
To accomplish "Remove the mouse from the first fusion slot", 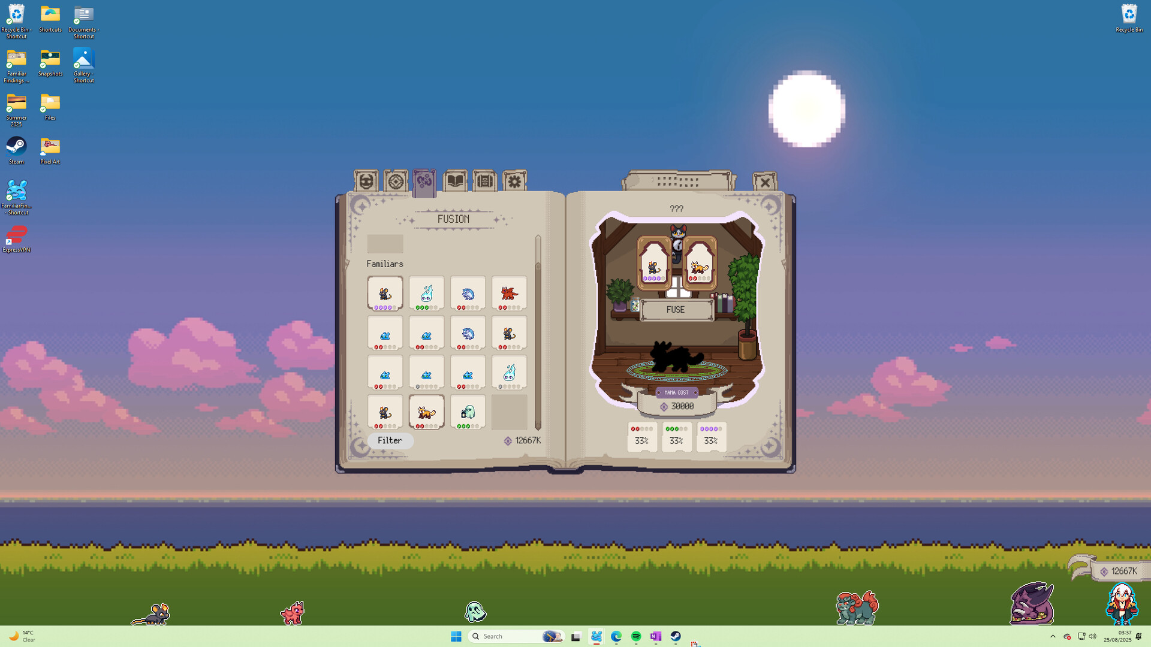I will 653,264.
